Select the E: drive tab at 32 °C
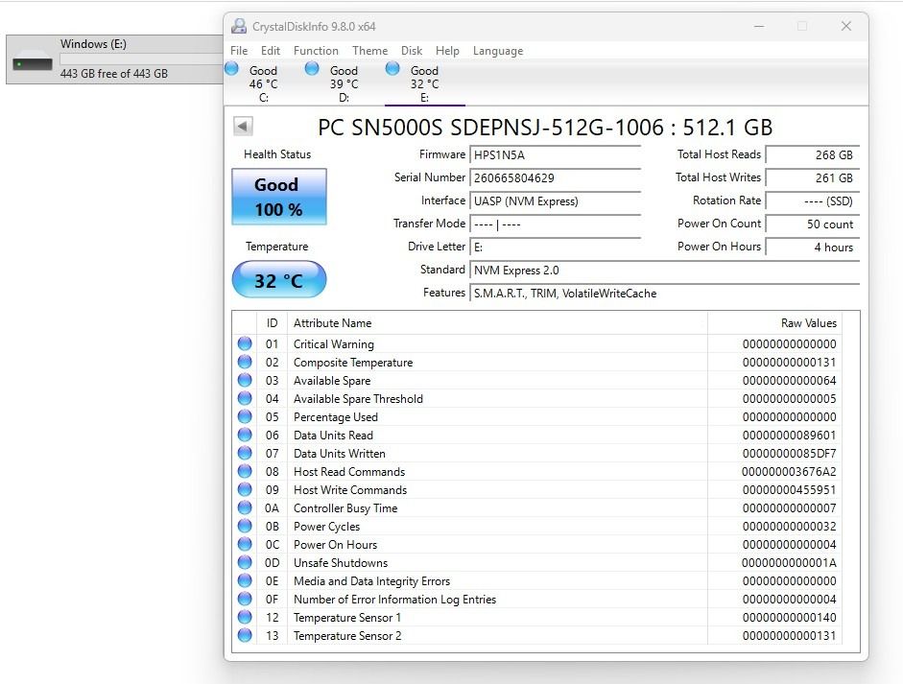The height and width of the screenshot is (684, 903). 424,84
